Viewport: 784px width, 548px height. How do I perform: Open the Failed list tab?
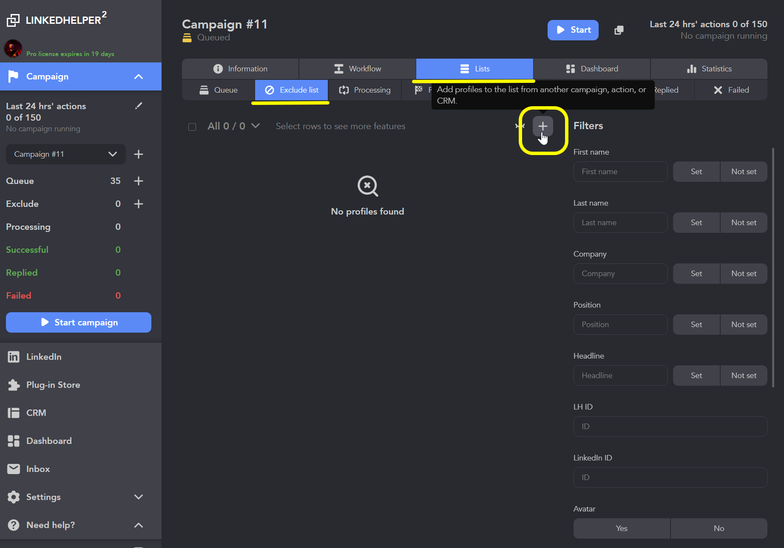click(x=731, y=90)
